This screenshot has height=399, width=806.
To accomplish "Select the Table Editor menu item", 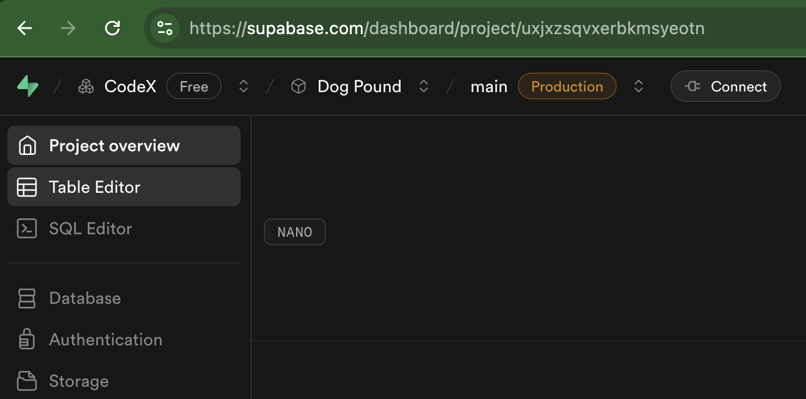I will (95, 187).
